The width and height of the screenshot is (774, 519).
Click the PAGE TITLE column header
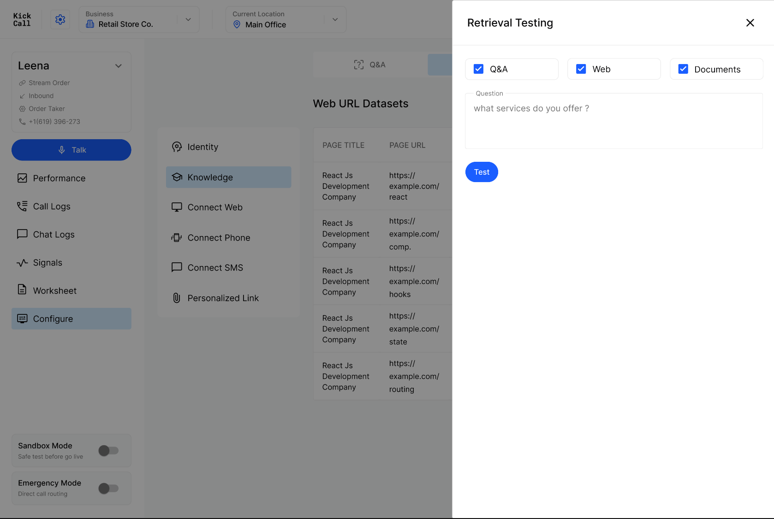pyautogui.click(x=344, y=145)
